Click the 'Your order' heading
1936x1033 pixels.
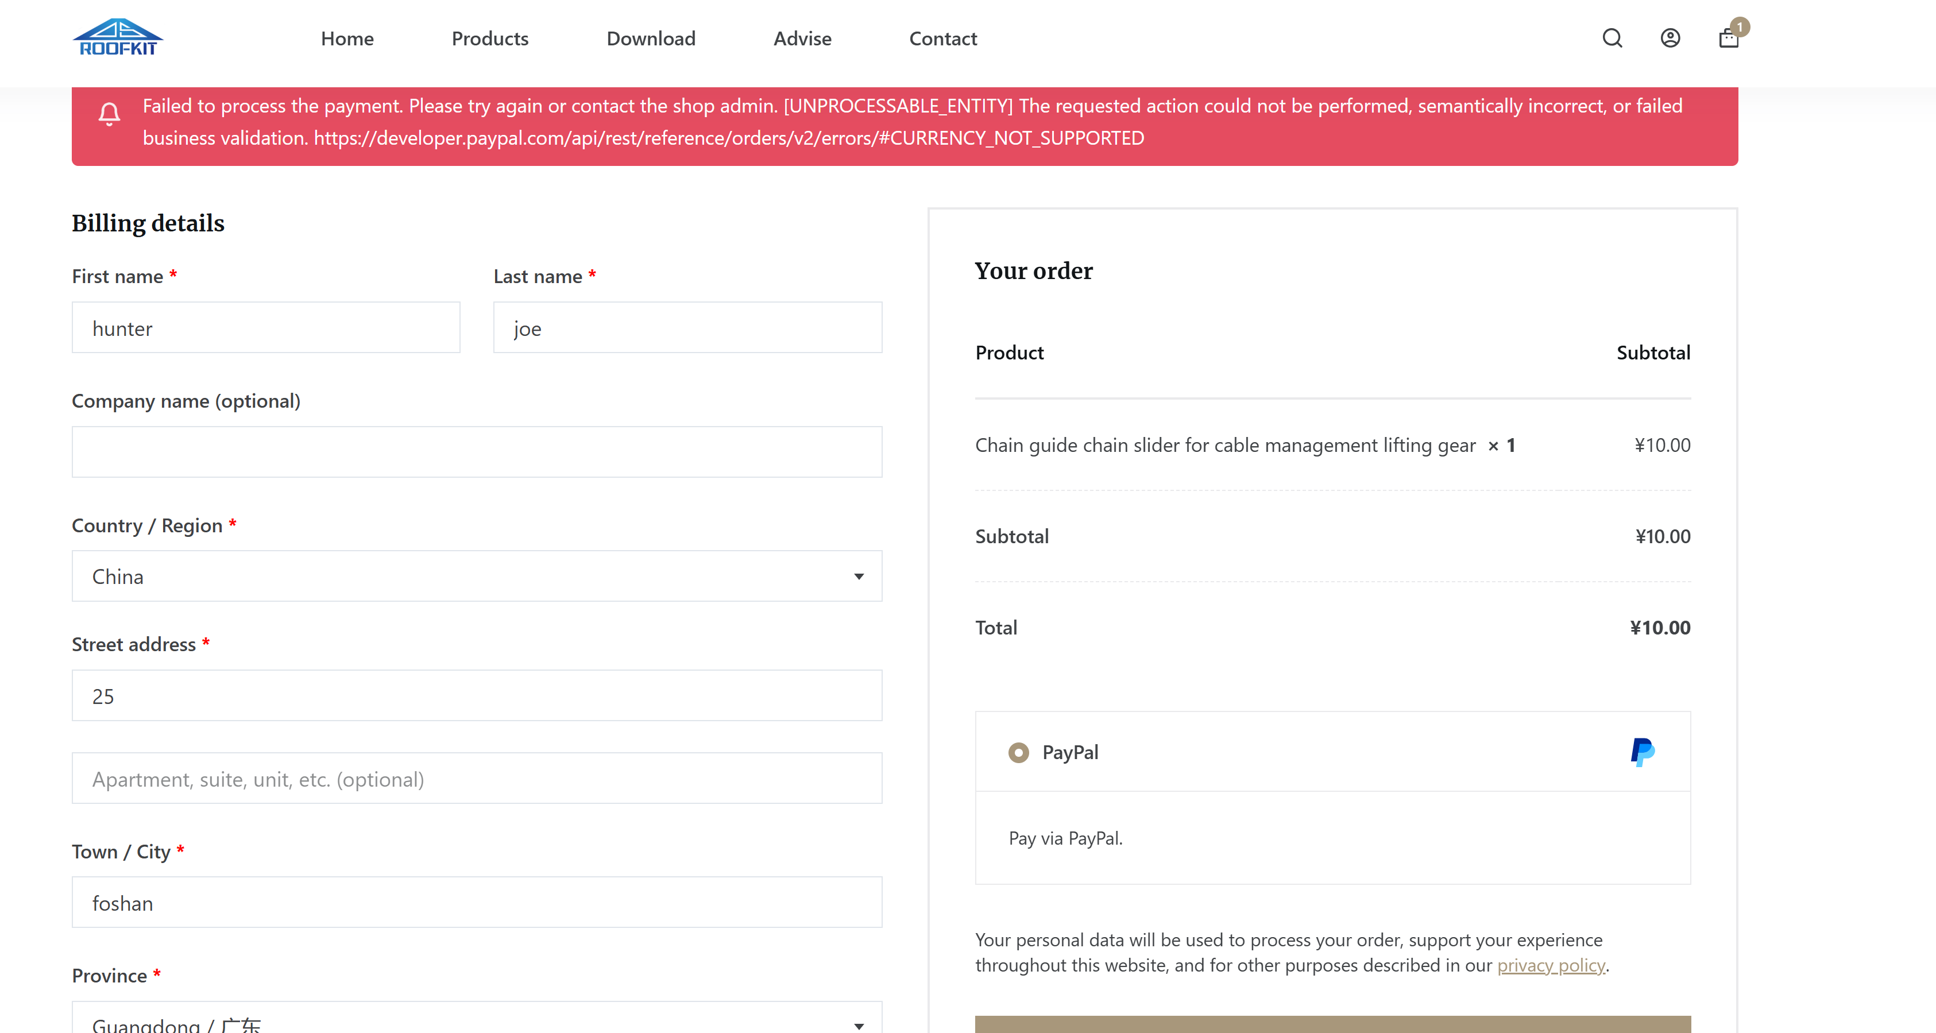(1033, 270)
